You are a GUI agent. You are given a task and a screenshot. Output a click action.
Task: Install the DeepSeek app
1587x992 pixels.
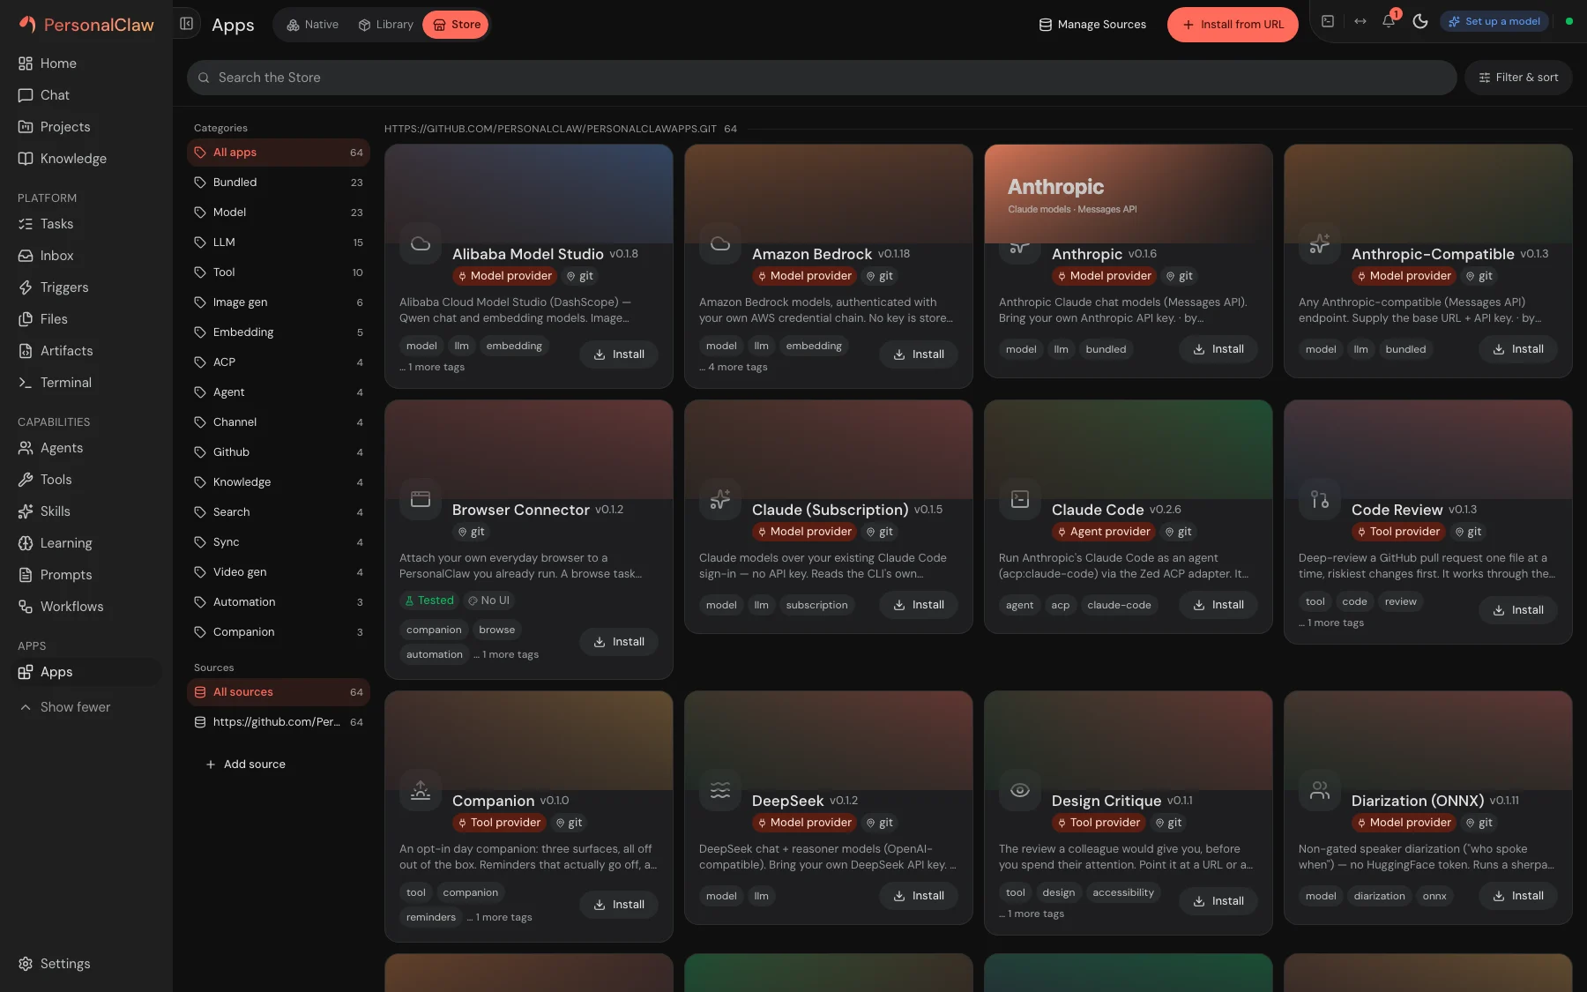(x=919, y=896)
